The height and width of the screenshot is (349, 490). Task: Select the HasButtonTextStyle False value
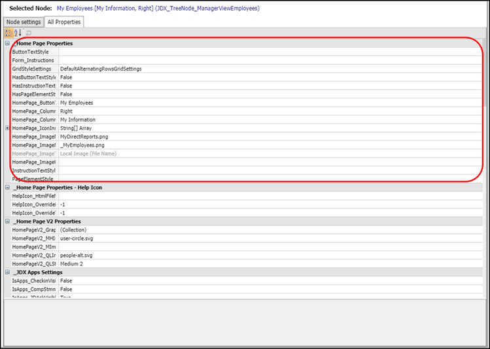pyautogui.click(x=66, y=77)
